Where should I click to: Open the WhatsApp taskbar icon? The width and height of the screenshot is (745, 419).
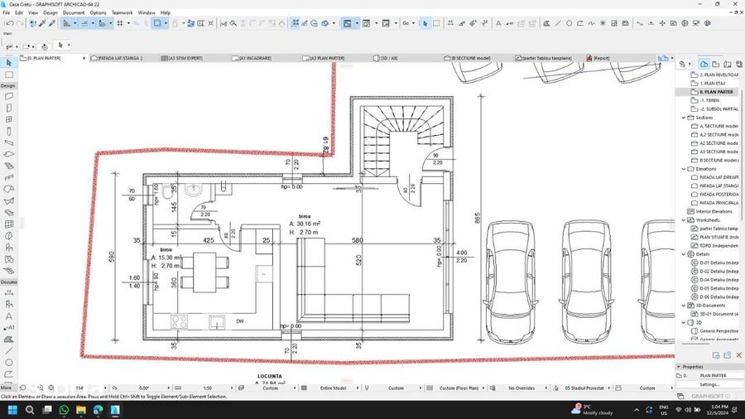coord(64,410)
